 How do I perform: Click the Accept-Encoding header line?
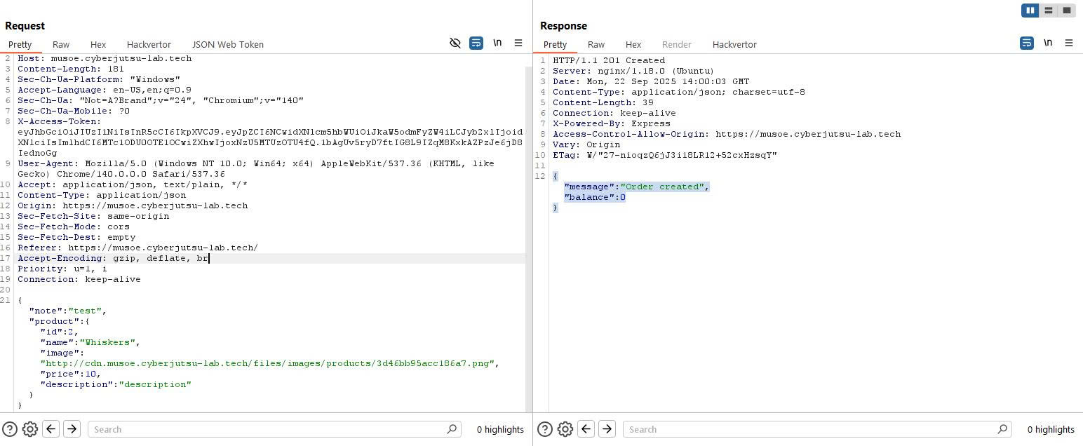pos(114,258)
